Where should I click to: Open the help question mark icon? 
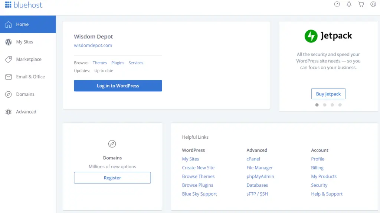coord(337,4)
